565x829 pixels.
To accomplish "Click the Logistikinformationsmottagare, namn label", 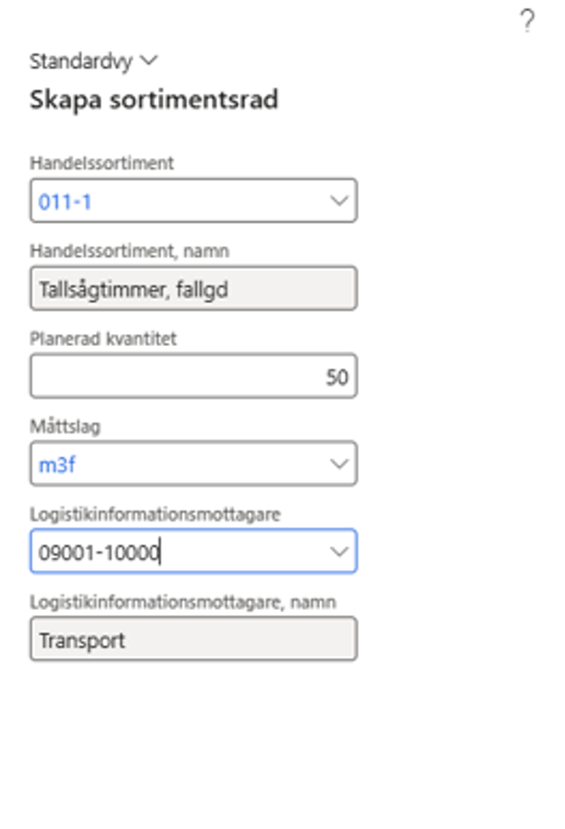I will click(183, 602).
